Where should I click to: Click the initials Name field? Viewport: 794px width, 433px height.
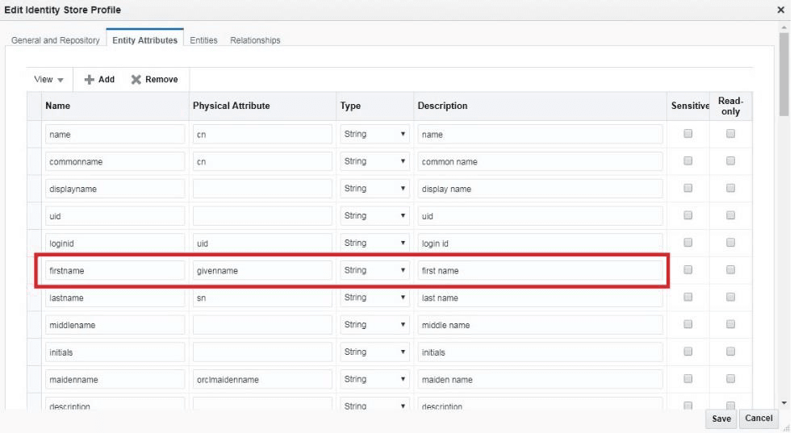pos(115,352)
